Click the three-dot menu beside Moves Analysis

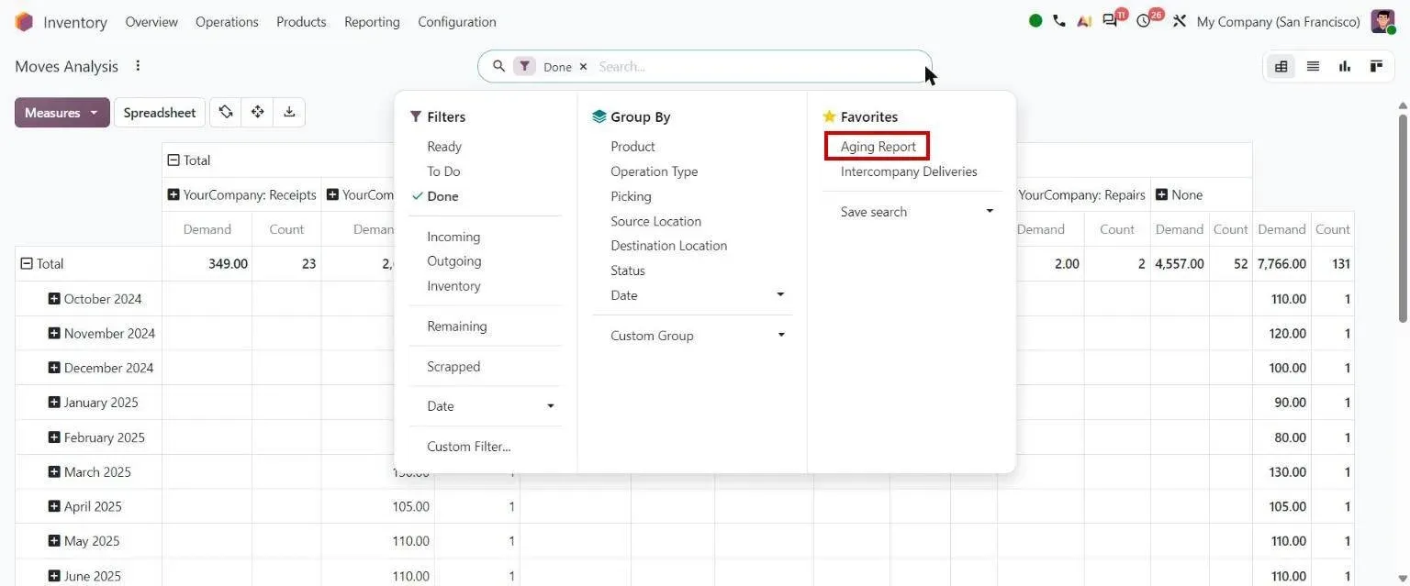point(138,66)
